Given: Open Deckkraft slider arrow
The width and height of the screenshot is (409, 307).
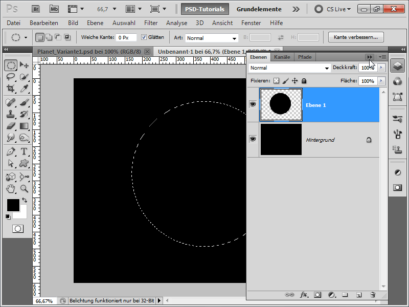Looking at the screenshot, I should (x=381, y=68).
